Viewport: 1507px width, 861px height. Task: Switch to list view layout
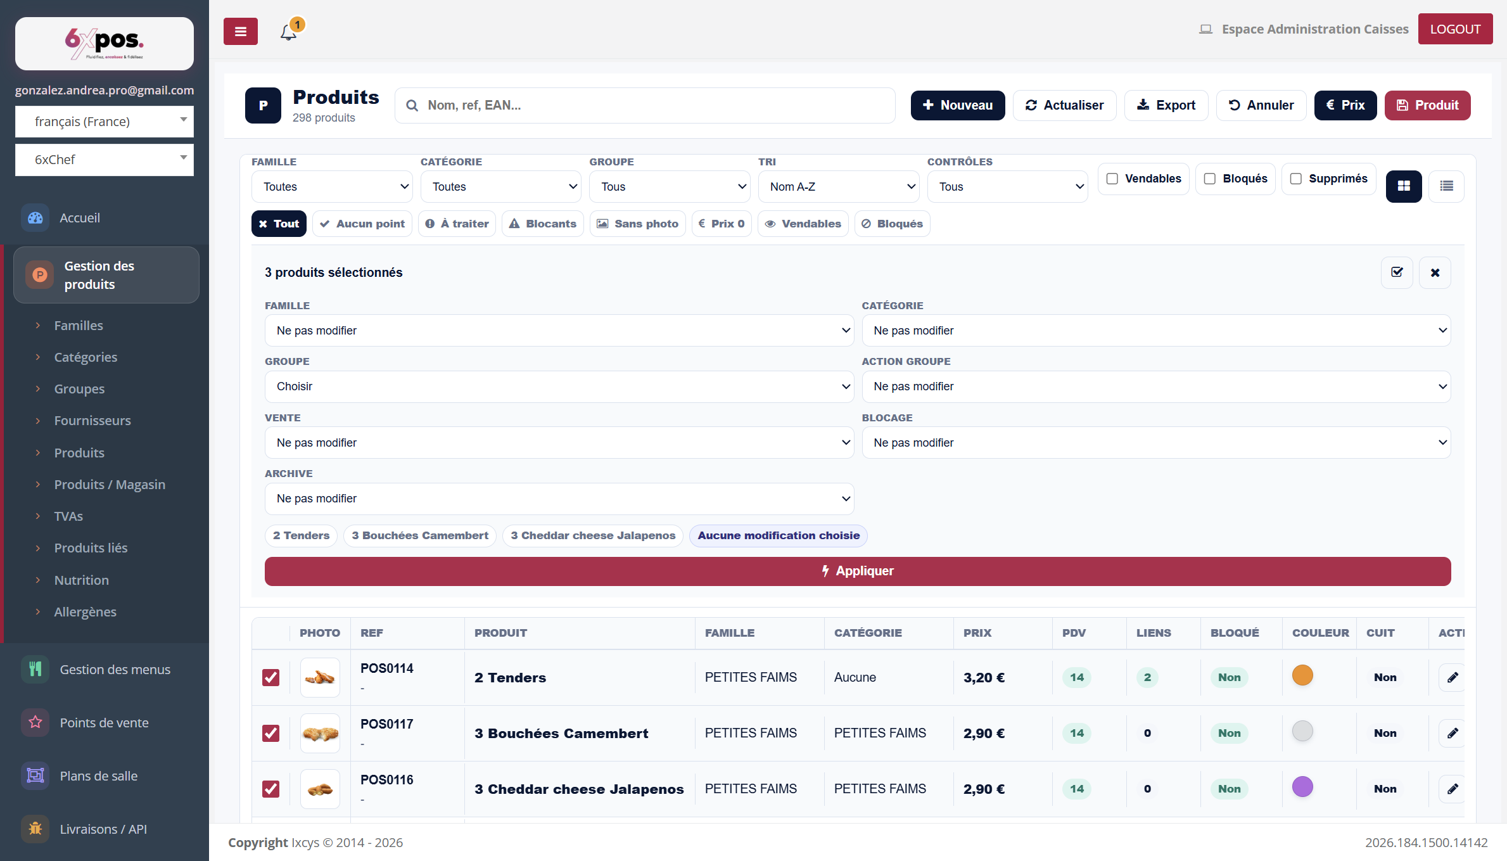(1447, 186)
